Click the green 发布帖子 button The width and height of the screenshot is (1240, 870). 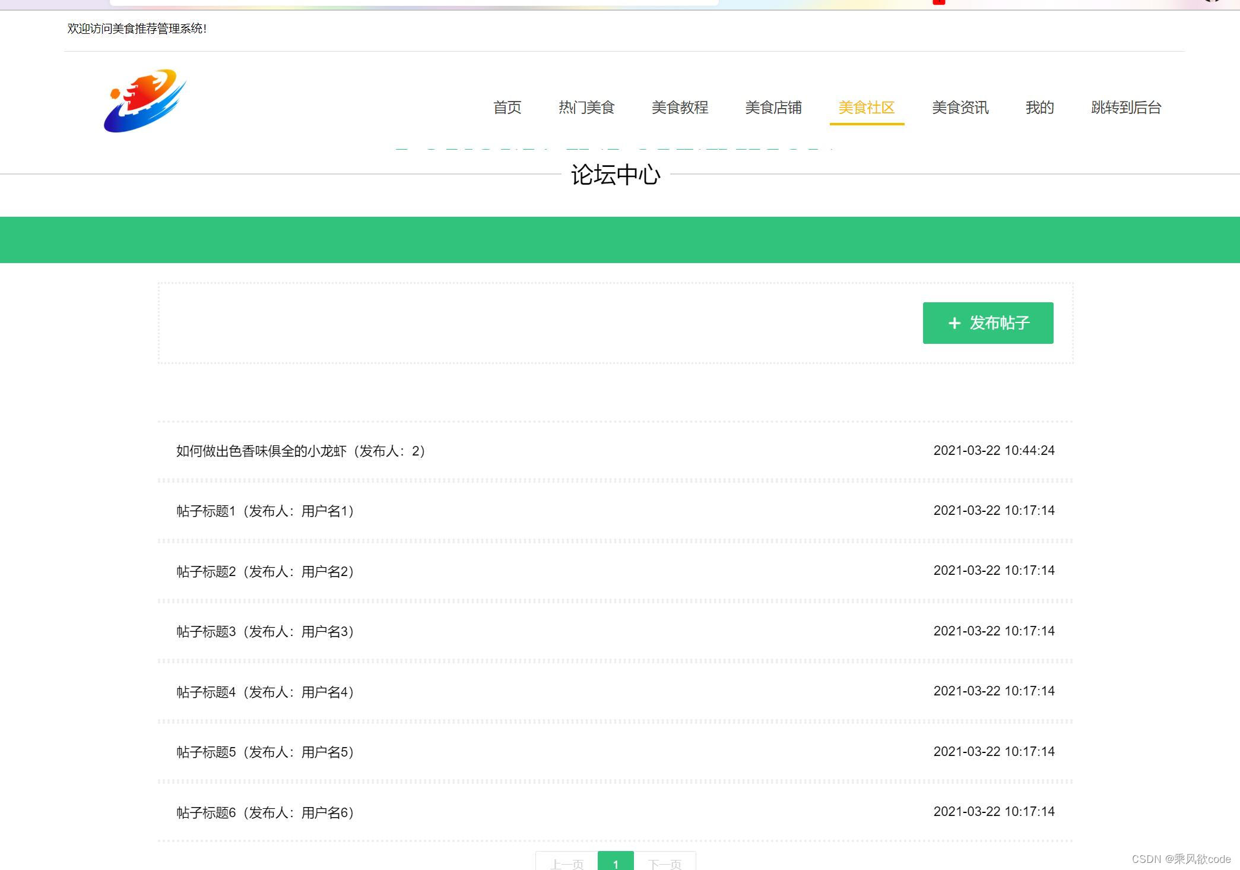pyautogui.click(x=987, y=323)
